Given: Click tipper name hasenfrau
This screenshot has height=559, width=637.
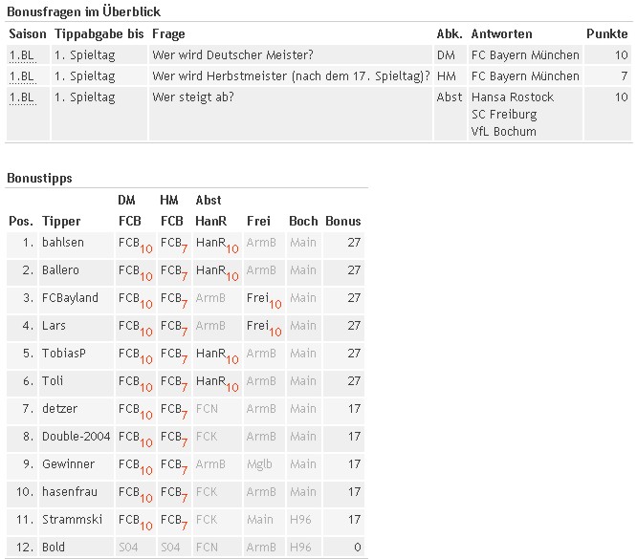Looking at the screenshot, I should click(70, 491).
